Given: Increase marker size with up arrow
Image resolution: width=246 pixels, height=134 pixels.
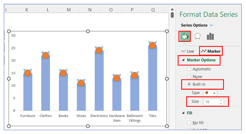Looking at the screenshot, I should pos(221,100).
